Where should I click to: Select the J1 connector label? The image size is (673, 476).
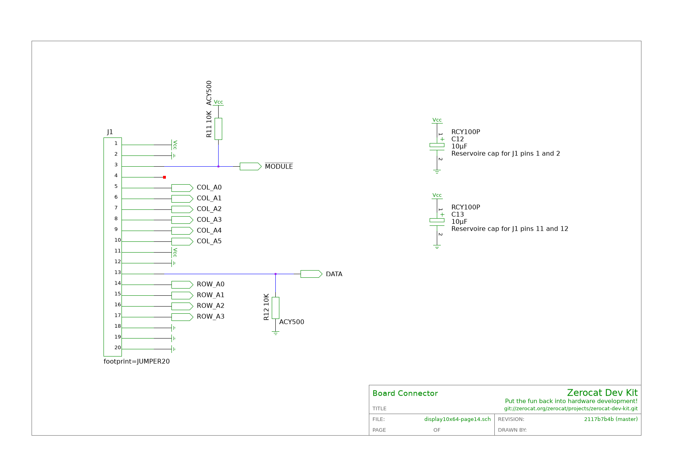[x=110, y=132]
